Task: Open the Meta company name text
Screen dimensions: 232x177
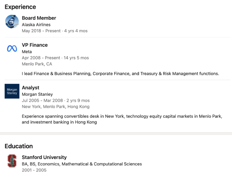Action: tap(27, 52)
